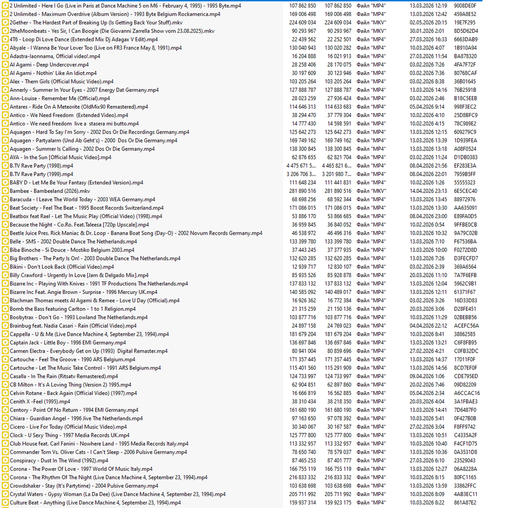
Task: Click the icon of Antares - Ride On A Meteorite
Action: point(5,107)
